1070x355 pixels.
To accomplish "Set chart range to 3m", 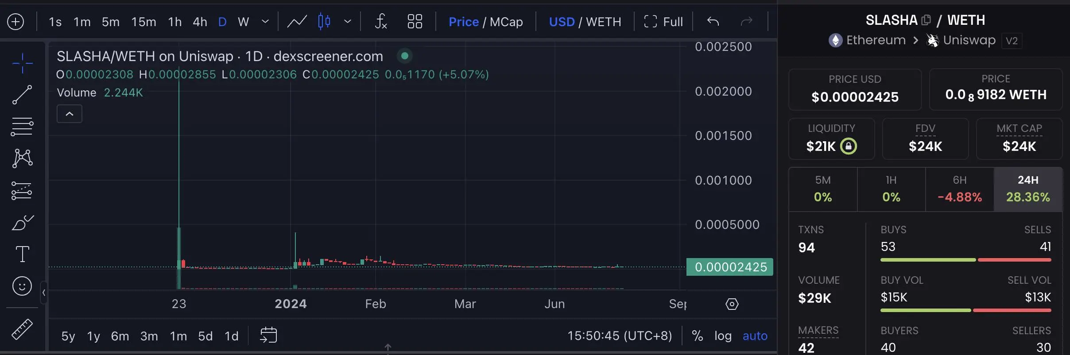I will (x=149, y=336).
